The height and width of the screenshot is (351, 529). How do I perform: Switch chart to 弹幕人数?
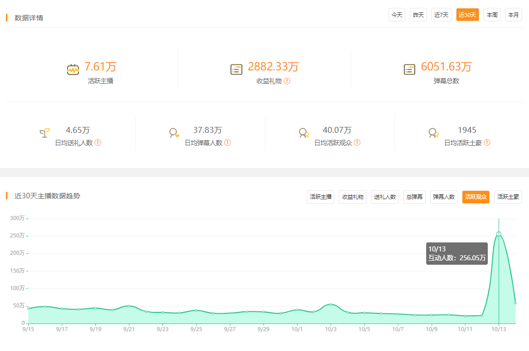(444, 197)
